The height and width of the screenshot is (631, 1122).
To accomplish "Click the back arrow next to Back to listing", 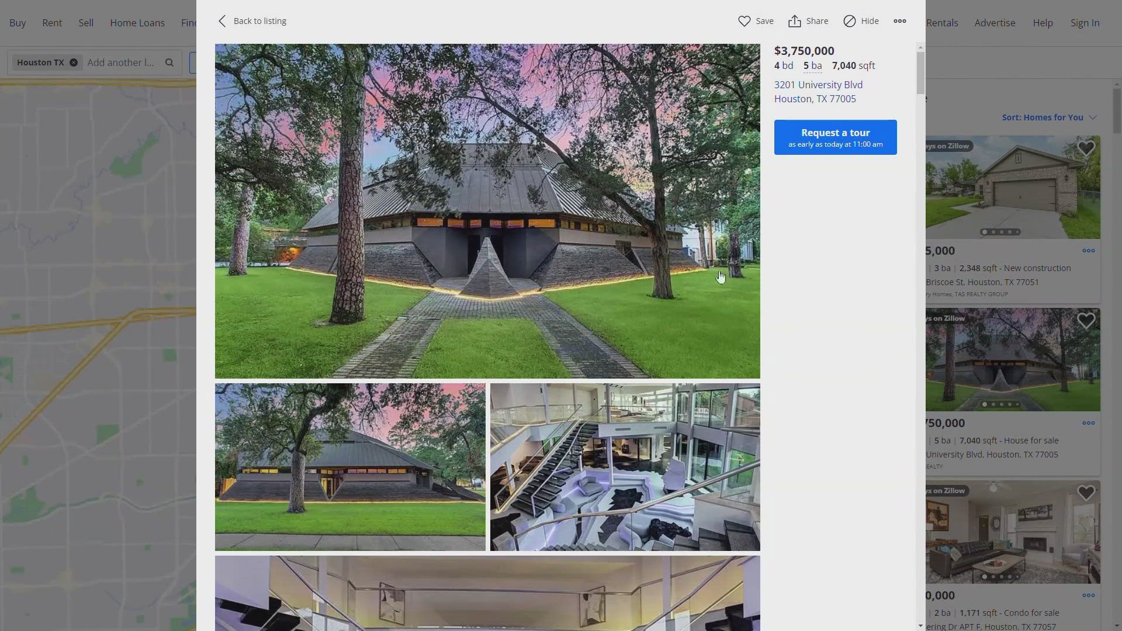I will point(223,21).
